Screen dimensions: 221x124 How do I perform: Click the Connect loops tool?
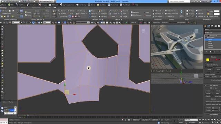[135, 12]
